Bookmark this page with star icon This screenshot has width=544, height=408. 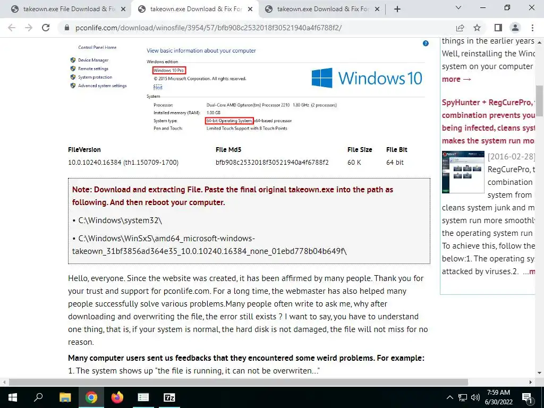477,28
